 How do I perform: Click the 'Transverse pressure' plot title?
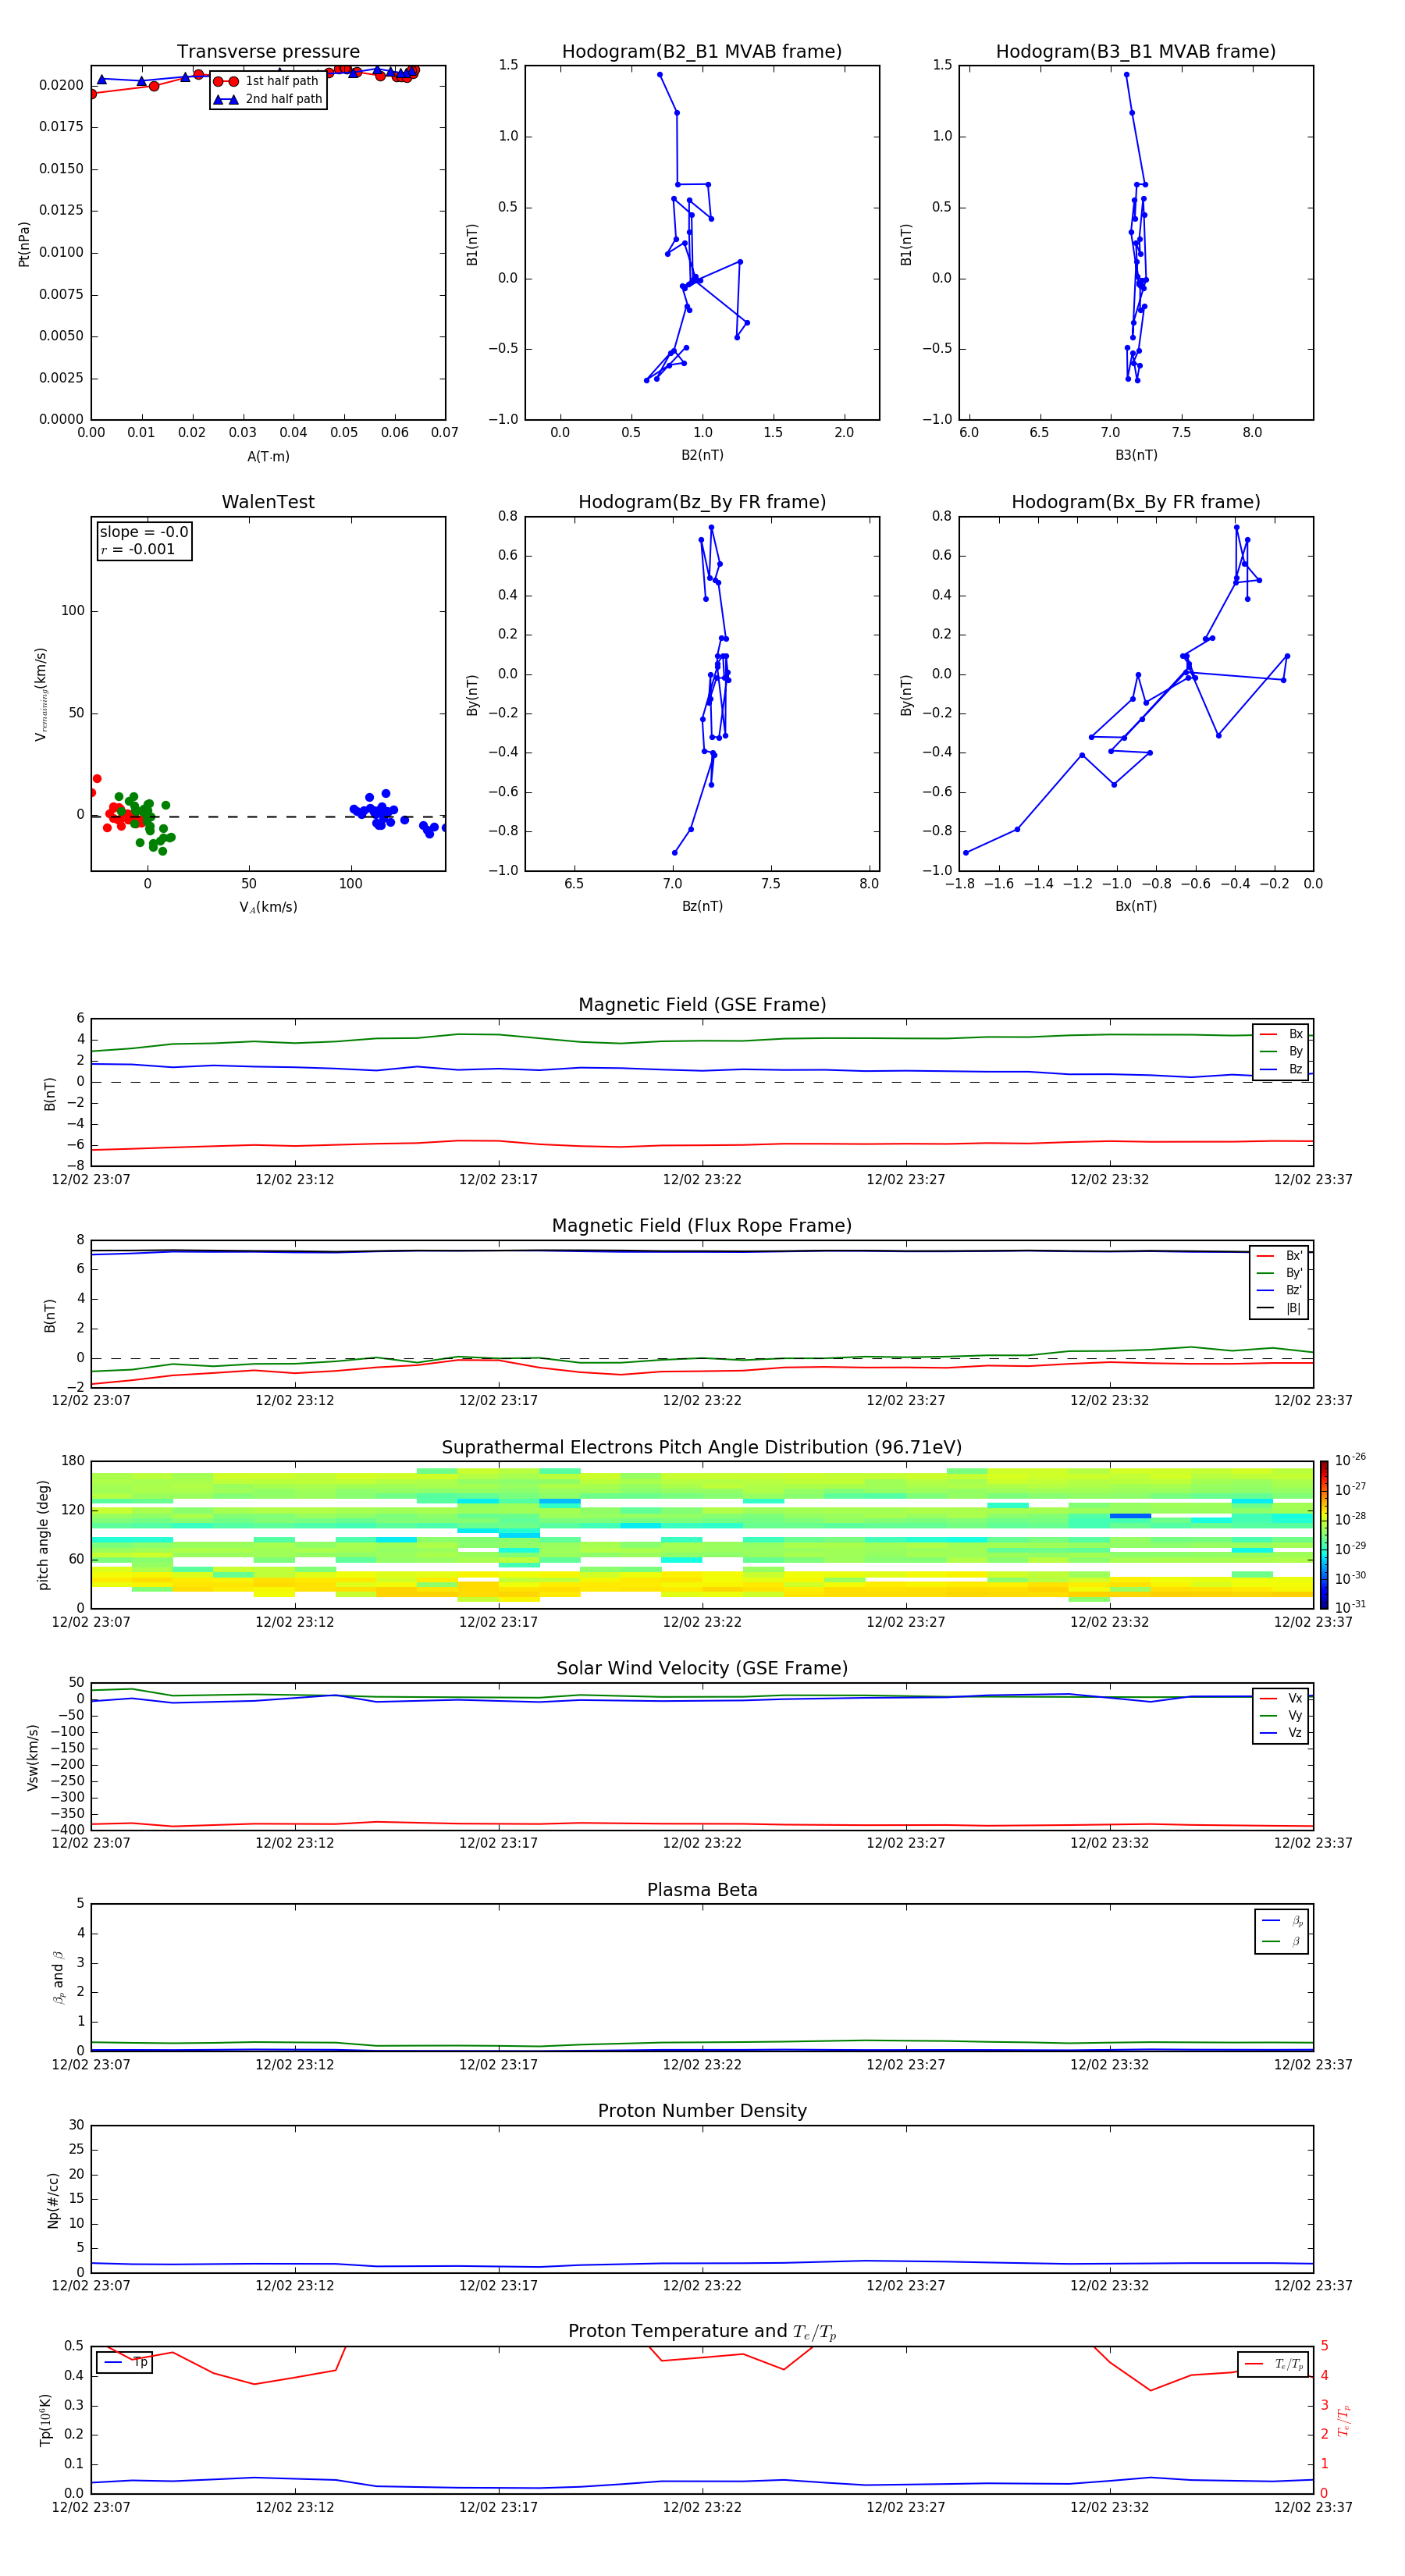coord(268,52)
